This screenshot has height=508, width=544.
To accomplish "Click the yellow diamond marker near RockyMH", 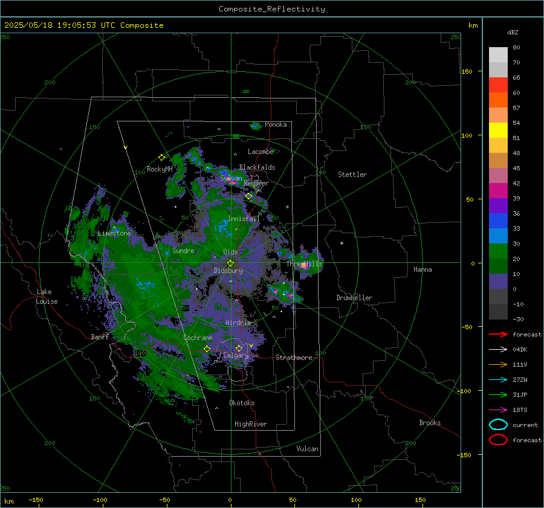I will (x=161, y=158).
